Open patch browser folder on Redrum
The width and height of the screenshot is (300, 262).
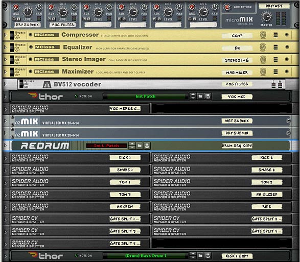pos(140,146)
